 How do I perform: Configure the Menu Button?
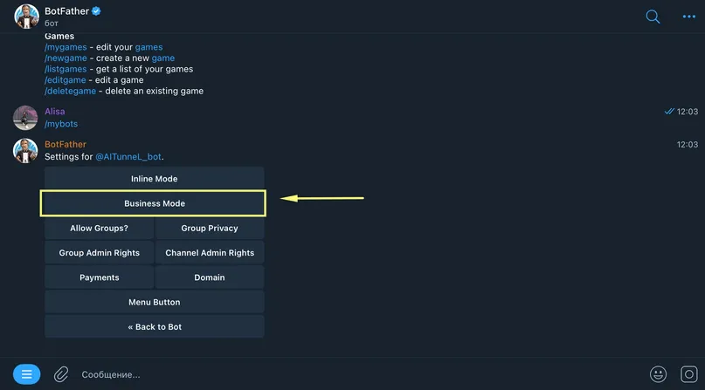click(x=155, y=302)
